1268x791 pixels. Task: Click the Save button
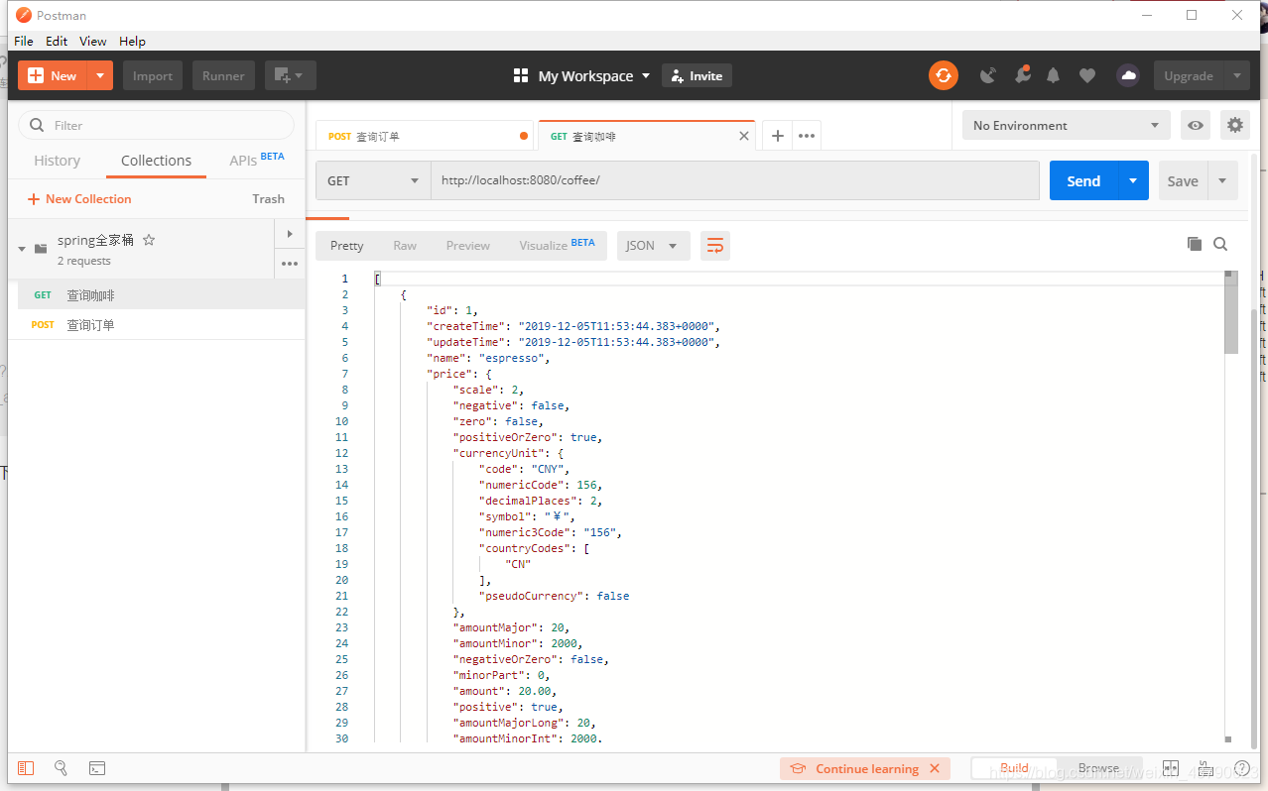pyautogui.click(x=1183, y=180)
